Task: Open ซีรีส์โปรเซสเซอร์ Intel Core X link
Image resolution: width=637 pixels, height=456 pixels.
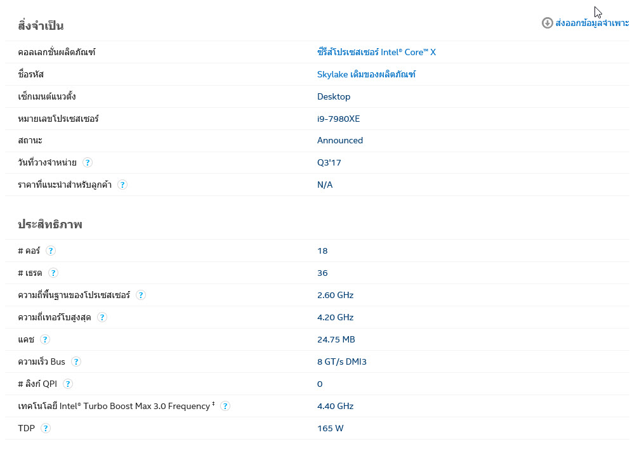Action: click(x=376, y=52)
